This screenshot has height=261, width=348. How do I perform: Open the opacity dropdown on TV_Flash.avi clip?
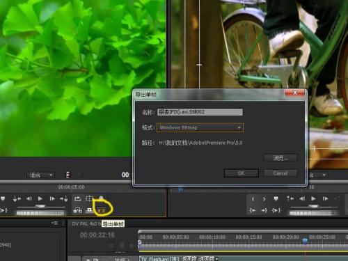[x=217, y=258]
